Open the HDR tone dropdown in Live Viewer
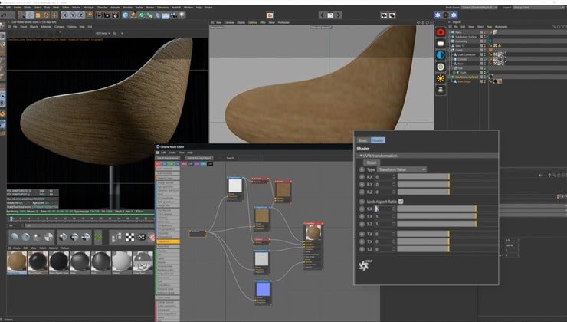The width and height of the screenshot is (567, 322). point(103,33)
